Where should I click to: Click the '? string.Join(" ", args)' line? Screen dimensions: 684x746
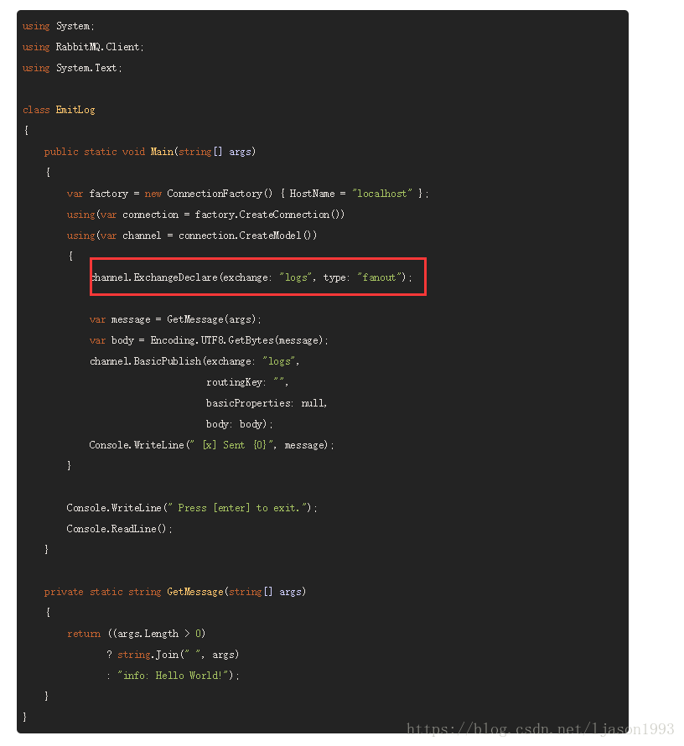point(173,654)
